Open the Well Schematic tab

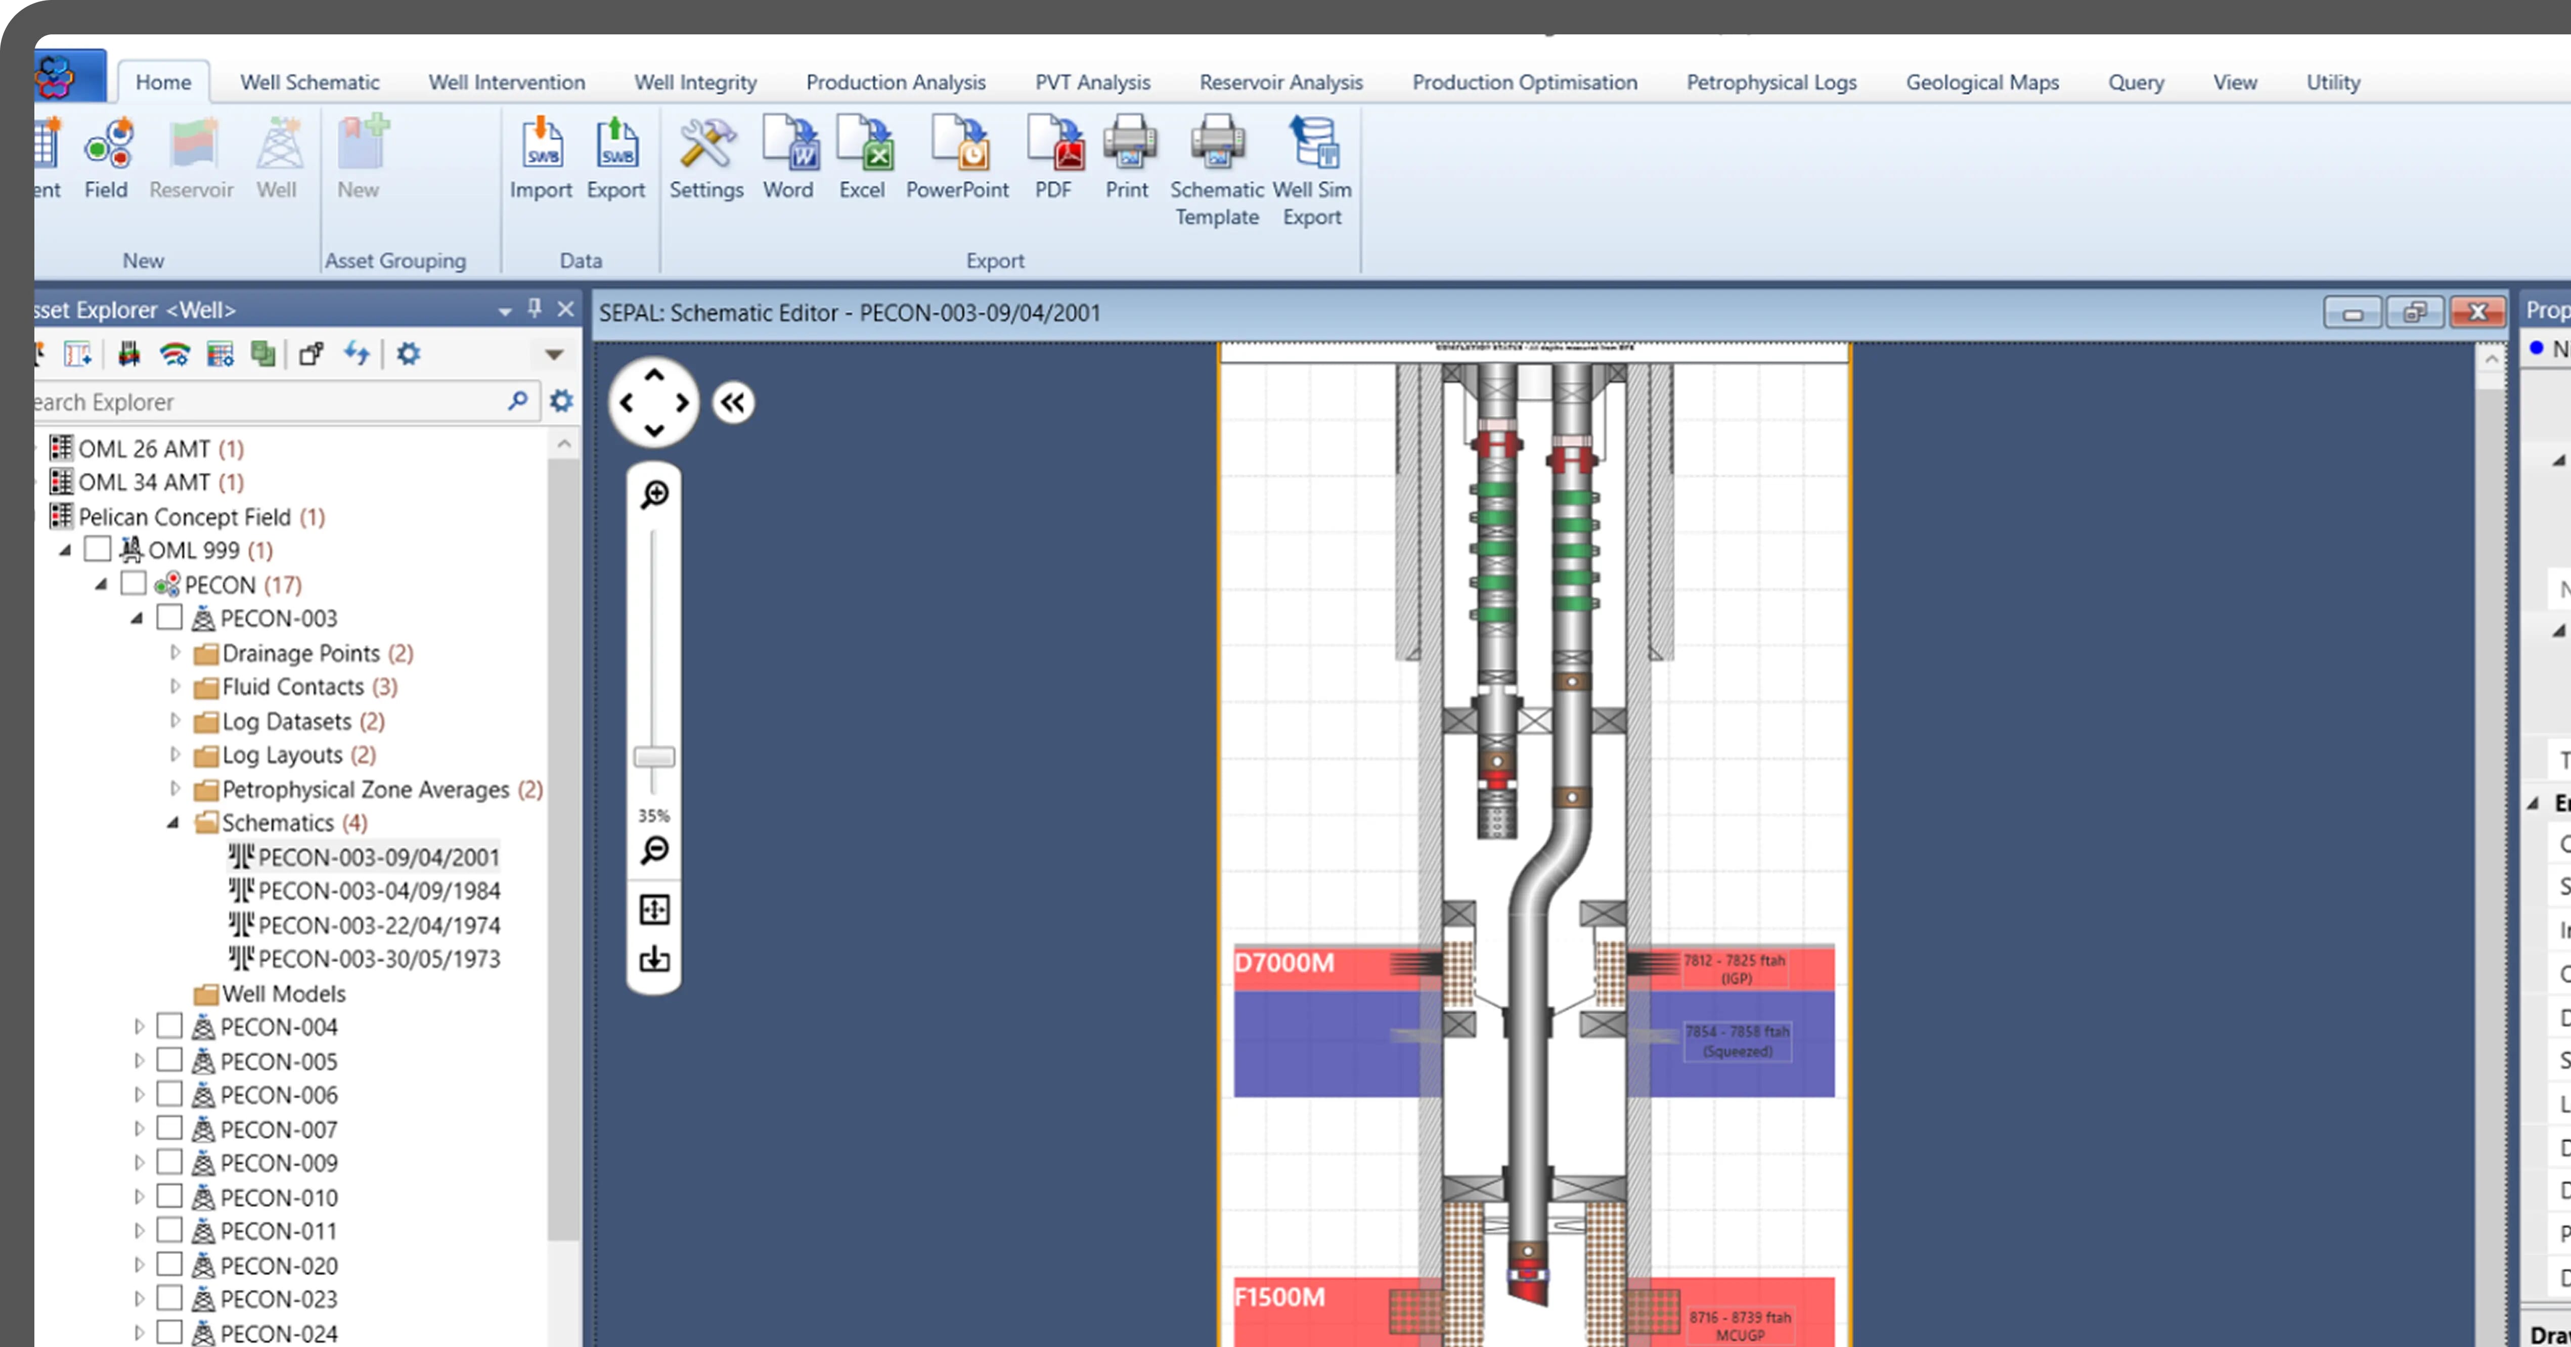311,83
